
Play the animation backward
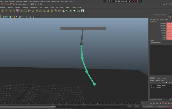tap(160, 103)
